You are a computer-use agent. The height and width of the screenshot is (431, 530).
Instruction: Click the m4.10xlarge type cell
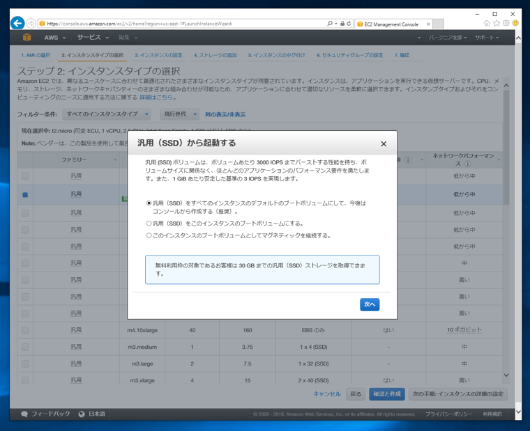pyautogui.click(x=142, y=330)
